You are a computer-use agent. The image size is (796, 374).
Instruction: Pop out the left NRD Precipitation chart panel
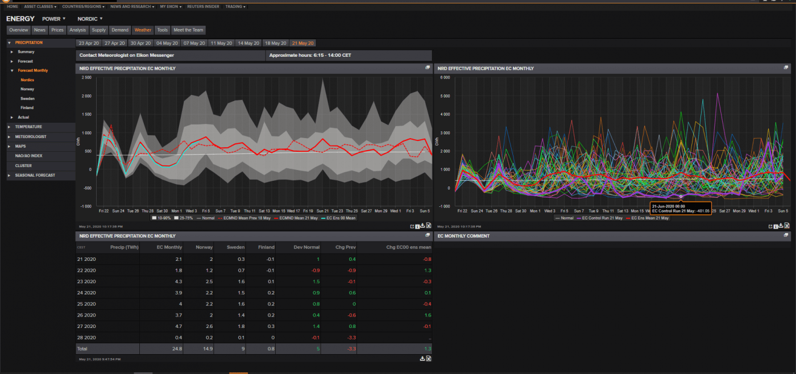pos(428,68)
